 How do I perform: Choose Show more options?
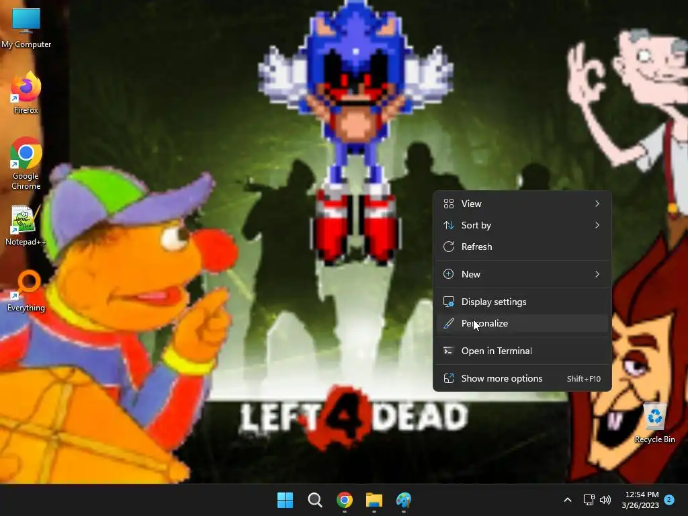point(522,379)
